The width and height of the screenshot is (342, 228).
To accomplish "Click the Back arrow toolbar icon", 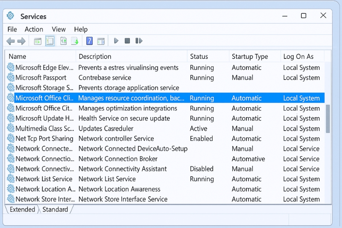I will [11, 41].
